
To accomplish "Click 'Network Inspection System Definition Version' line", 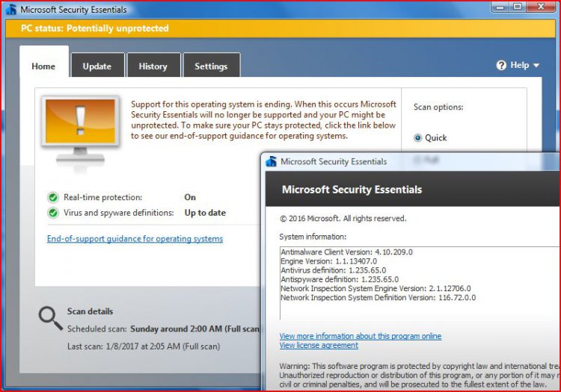I will [378, 298].
